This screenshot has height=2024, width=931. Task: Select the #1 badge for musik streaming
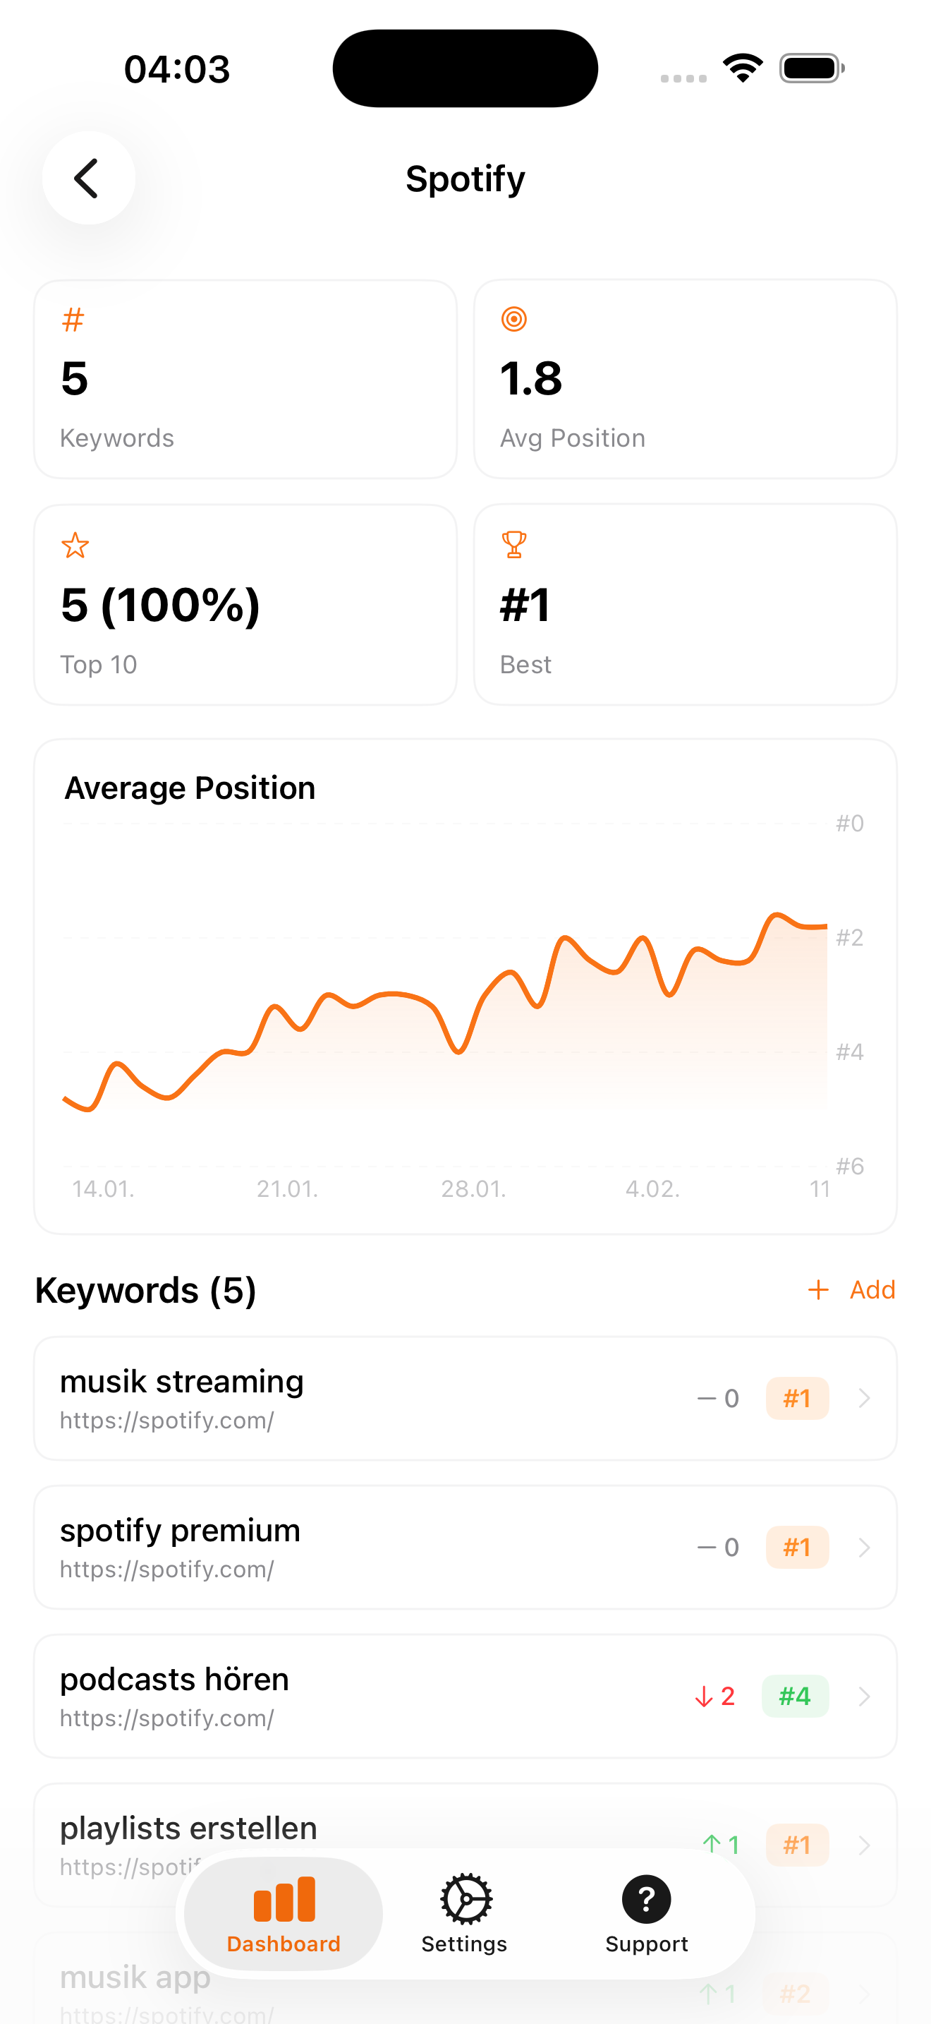tap(797, 1398)
